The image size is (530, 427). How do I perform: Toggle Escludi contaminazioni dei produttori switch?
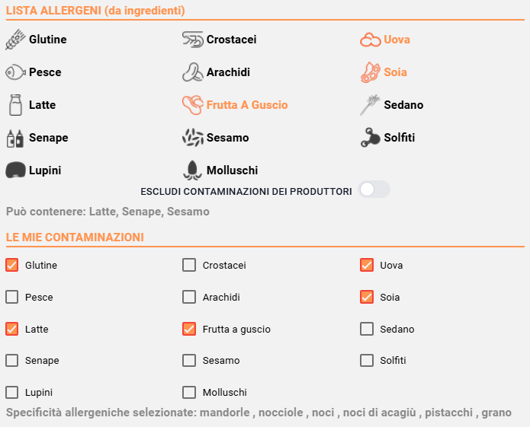click(x=374, y=190)
